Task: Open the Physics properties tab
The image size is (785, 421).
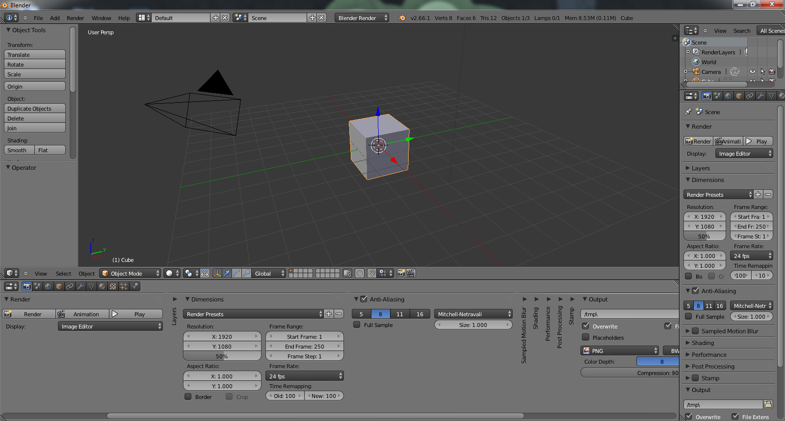Action: (x=134, y=286)
